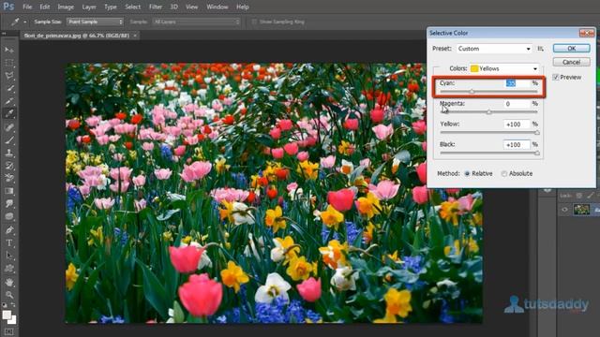This screenshot has width=600, height=337.
Task: Select the Eyedropper tool in the toolbox
Action: [x=9, y=114]
